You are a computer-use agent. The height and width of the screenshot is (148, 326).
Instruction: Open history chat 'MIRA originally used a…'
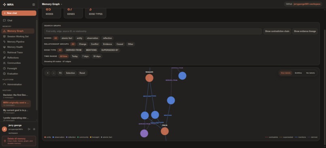click(16, 104)
